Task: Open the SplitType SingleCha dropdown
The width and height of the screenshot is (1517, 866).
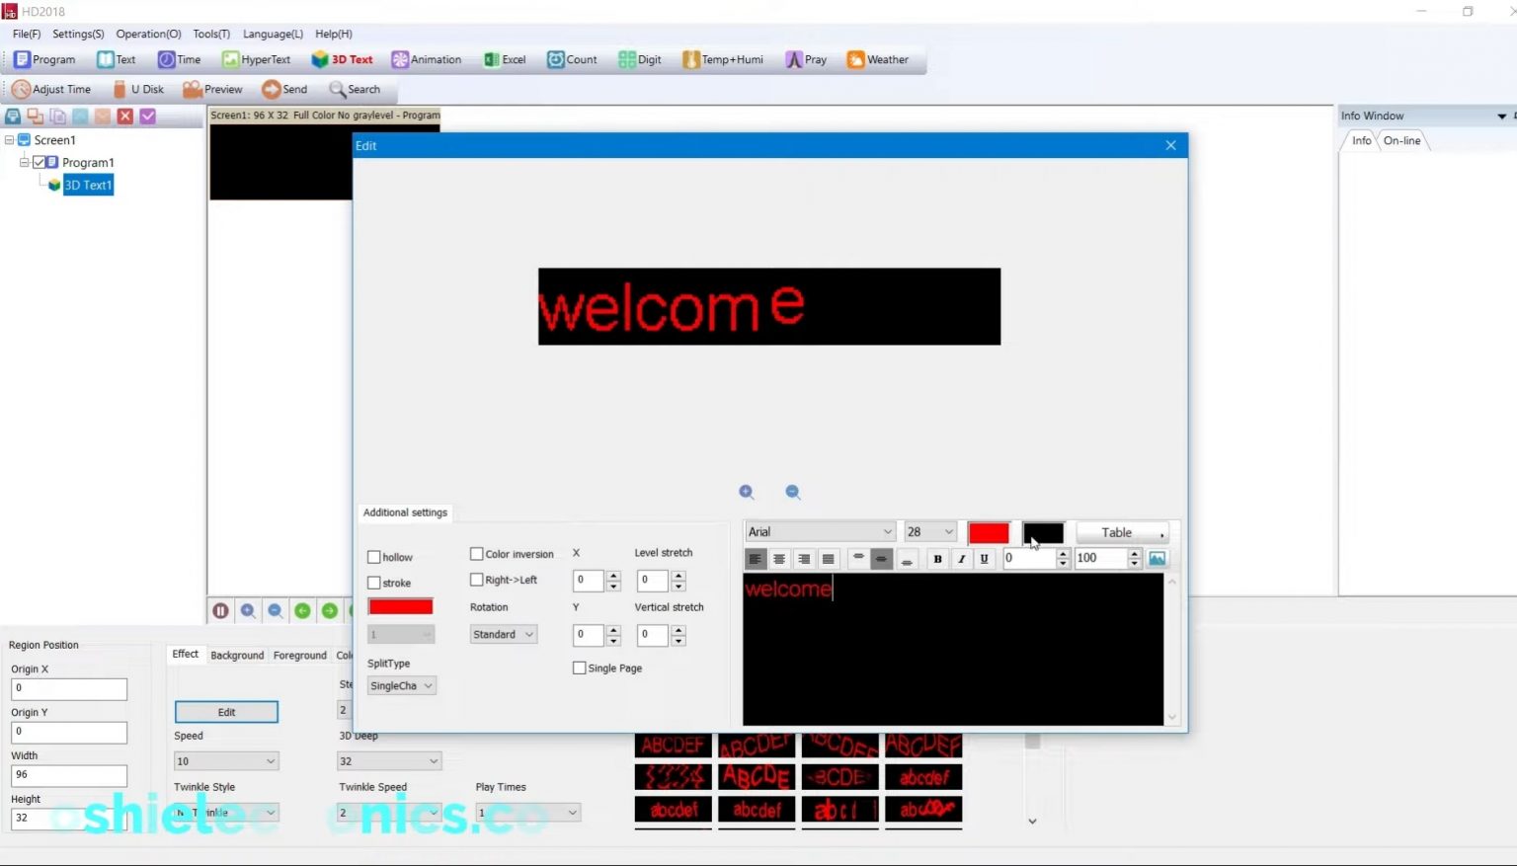Action: pyautogui.click(x=400, y=685)
